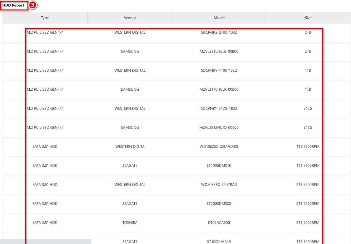This screenshot has height=244, width=351.
Task: Click vendor WESTERN DIGITAL in SDCPNRY-512G-1032 row
Action: 130,108
